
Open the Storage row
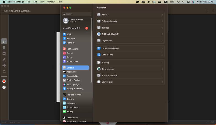[x=130, y=28]
